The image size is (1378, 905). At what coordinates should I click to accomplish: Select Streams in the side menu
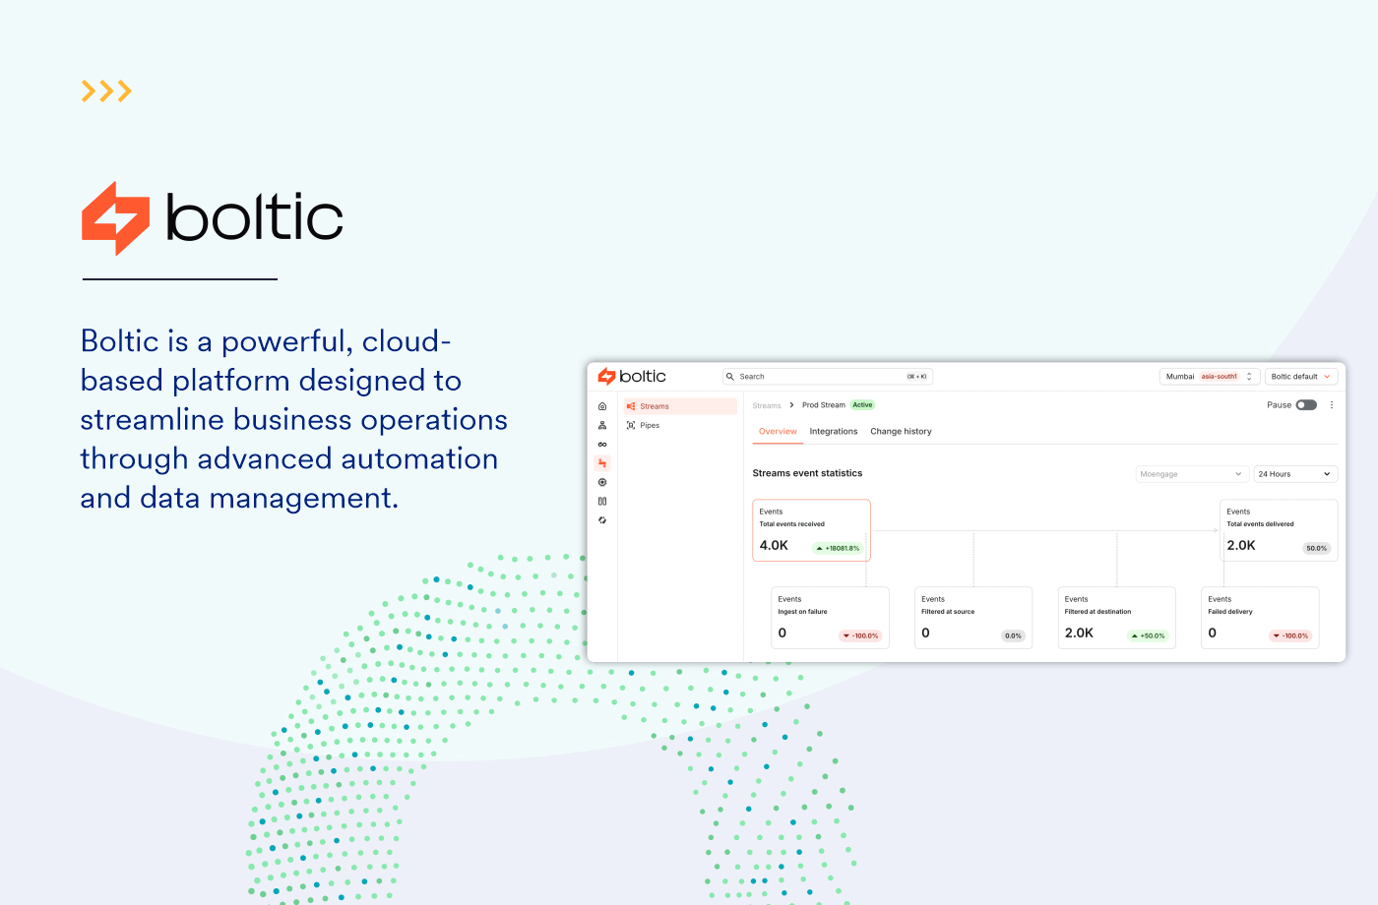tap(679, 406)
